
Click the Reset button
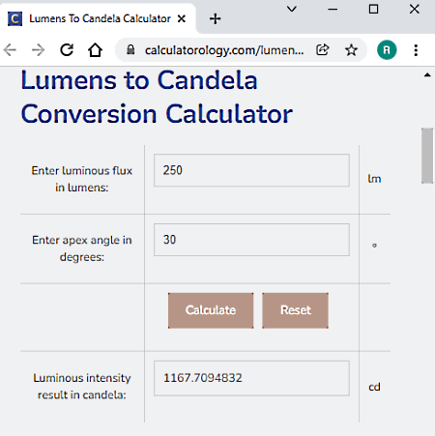coord(296,310)
